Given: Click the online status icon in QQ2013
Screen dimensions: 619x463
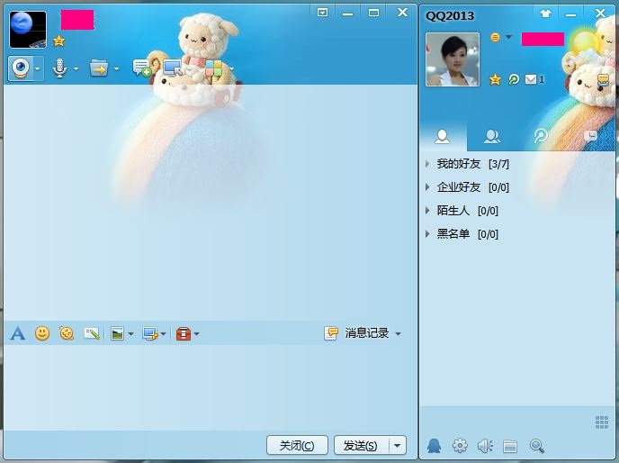Looking at the screenshot, I should (x=495, y=37).
